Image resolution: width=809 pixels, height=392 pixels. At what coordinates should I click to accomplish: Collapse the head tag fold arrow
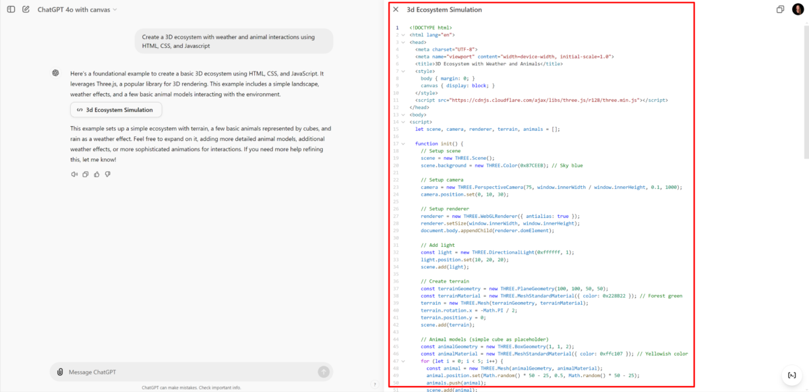pyautogui.click(x=403, y=42)
